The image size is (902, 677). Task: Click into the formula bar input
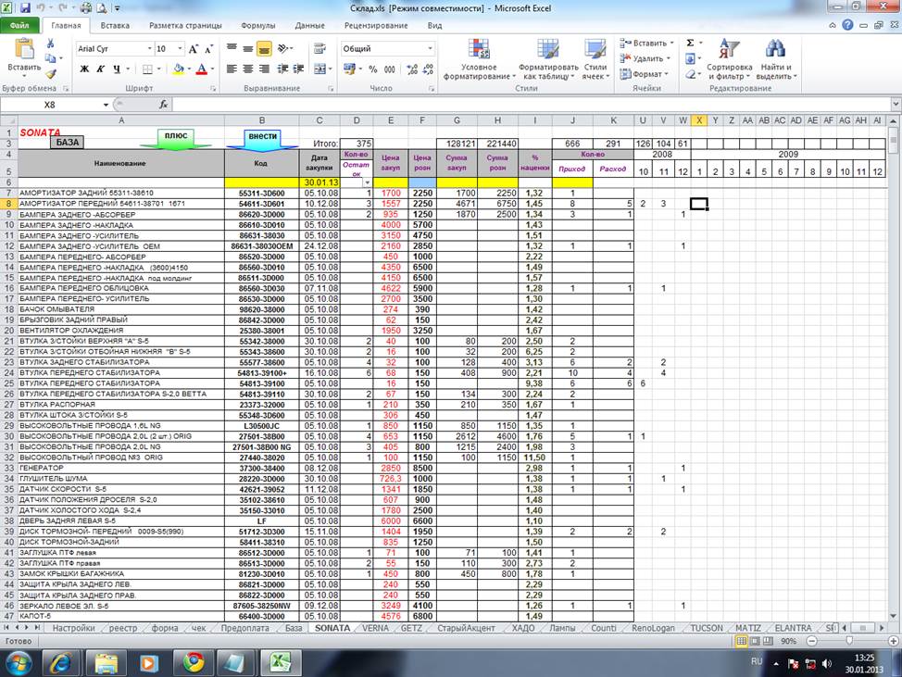point(532,105)
